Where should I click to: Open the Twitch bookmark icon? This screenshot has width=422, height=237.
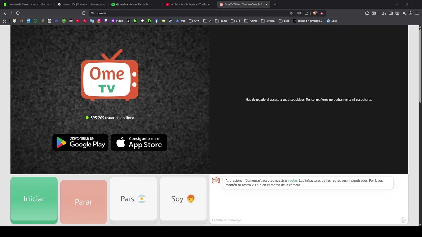pos(106,21)
